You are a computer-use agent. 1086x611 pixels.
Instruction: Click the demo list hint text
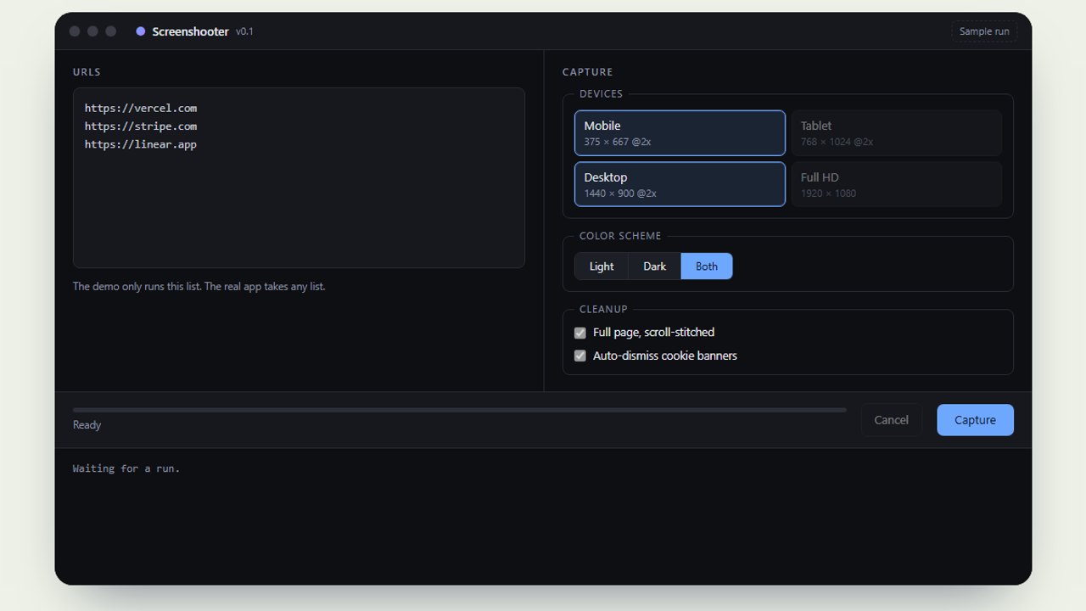[x=199, y=287]
